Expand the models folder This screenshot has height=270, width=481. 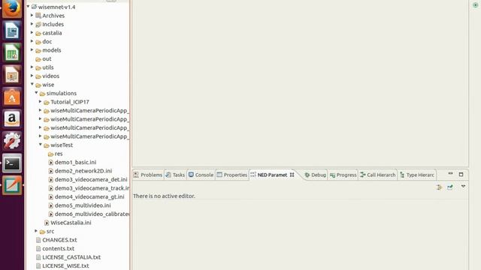point(32,49)
